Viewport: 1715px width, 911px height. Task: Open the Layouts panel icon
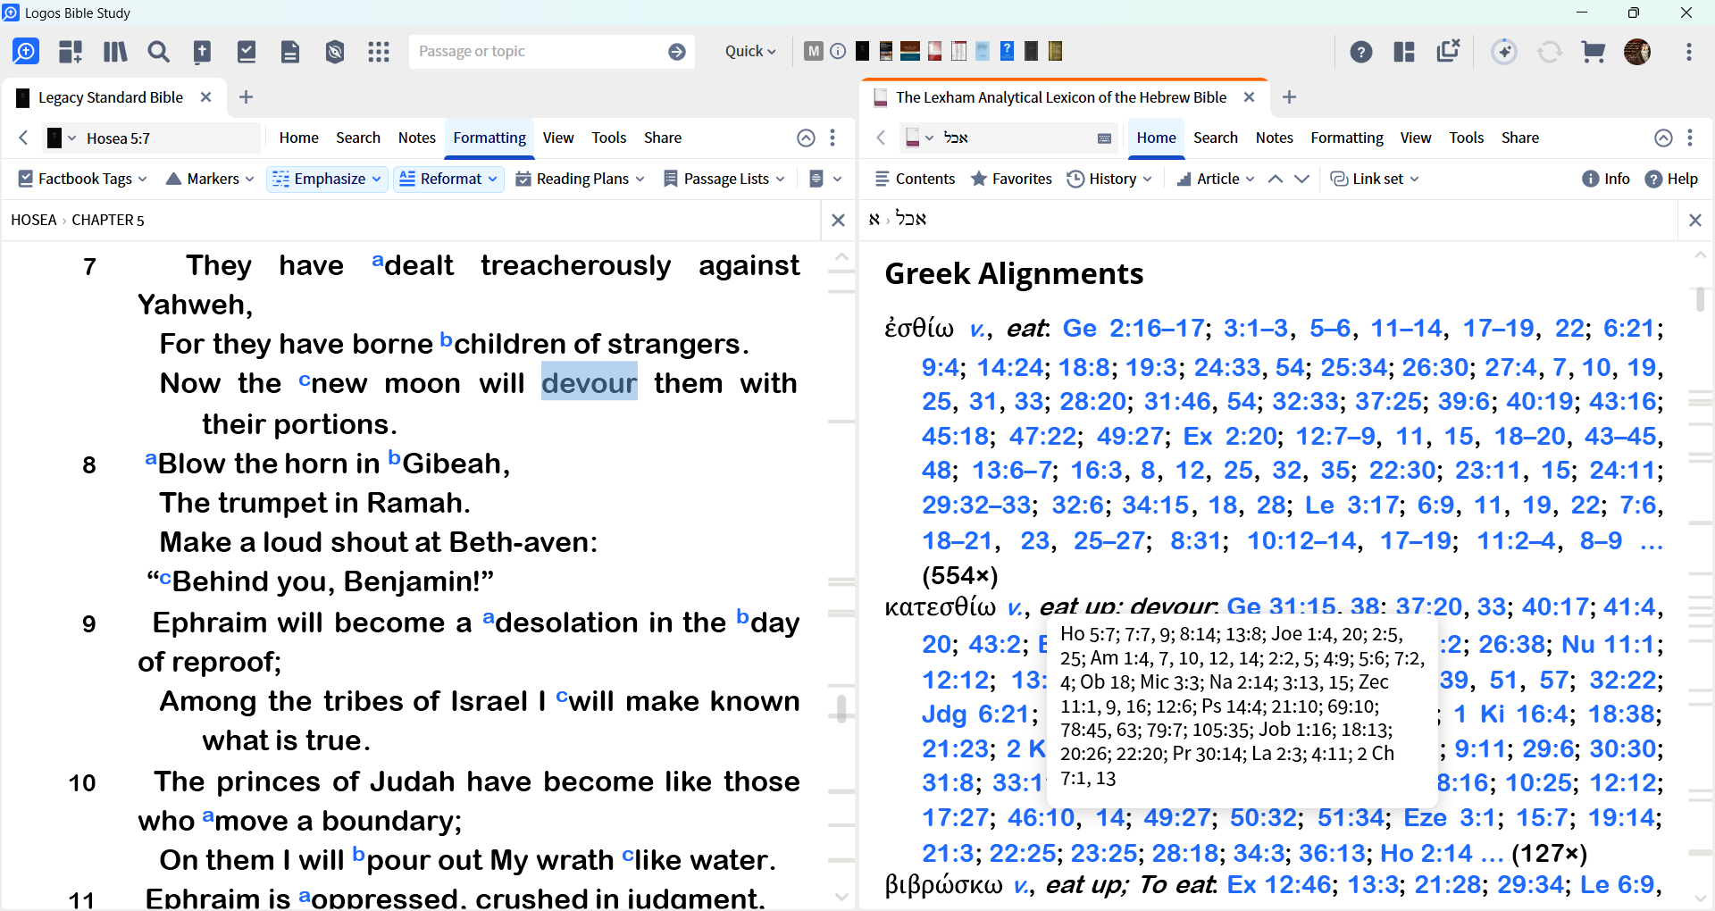pyautogui.click(x=1404, y=52)
